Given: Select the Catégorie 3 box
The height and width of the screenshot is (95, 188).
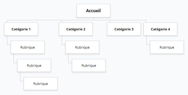Looking at the screenshot, I should click(x=124, y=29).
